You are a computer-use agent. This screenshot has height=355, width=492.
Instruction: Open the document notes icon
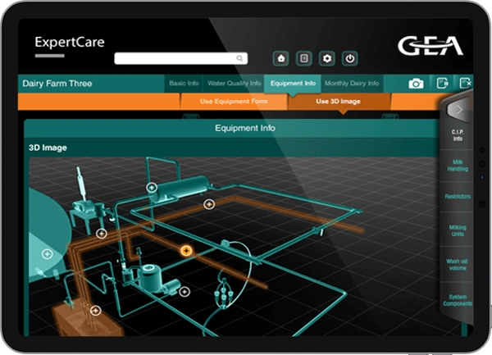point(304,58)
